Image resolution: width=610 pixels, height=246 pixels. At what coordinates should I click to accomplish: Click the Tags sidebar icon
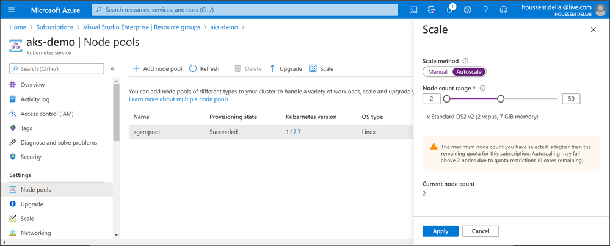pyautogui.click(x=13, y=128)
